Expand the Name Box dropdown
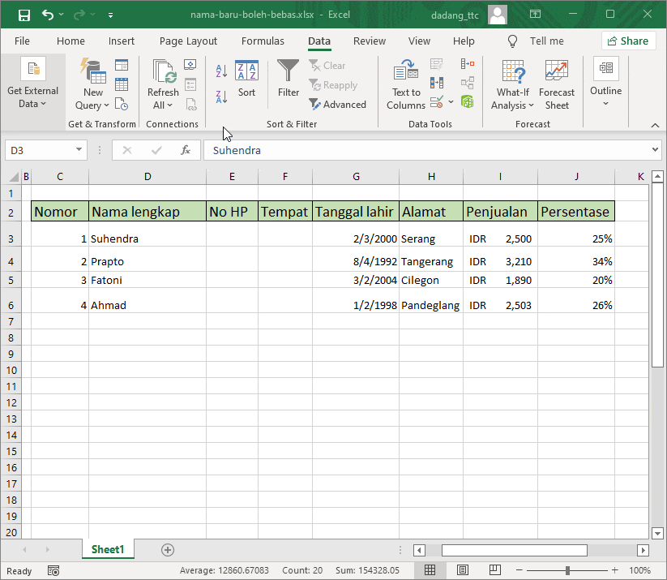Image resolution: width=667 pixels, height=580 pixels. pos(78,150)
